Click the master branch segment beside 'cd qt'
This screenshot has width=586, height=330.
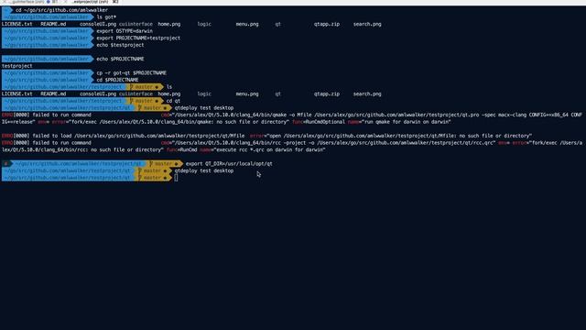pos(145,101)
